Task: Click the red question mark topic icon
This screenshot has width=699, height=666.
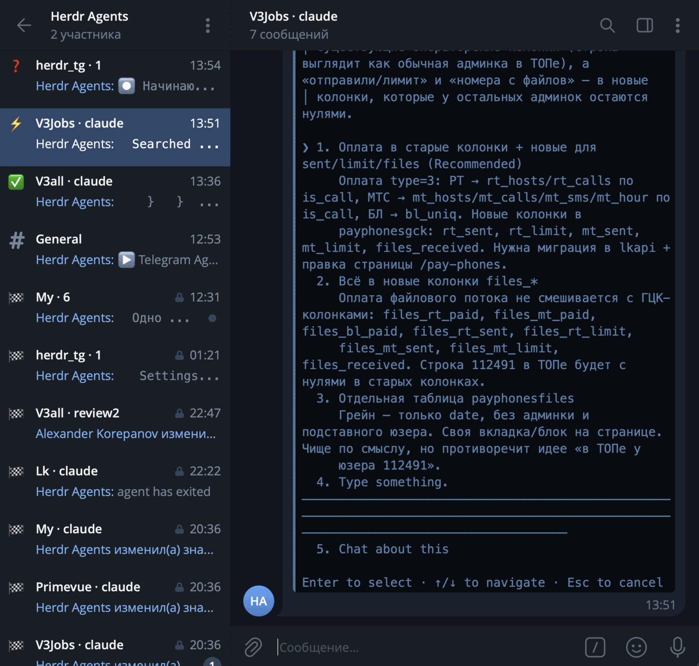Action: click(x=16, y=66)
